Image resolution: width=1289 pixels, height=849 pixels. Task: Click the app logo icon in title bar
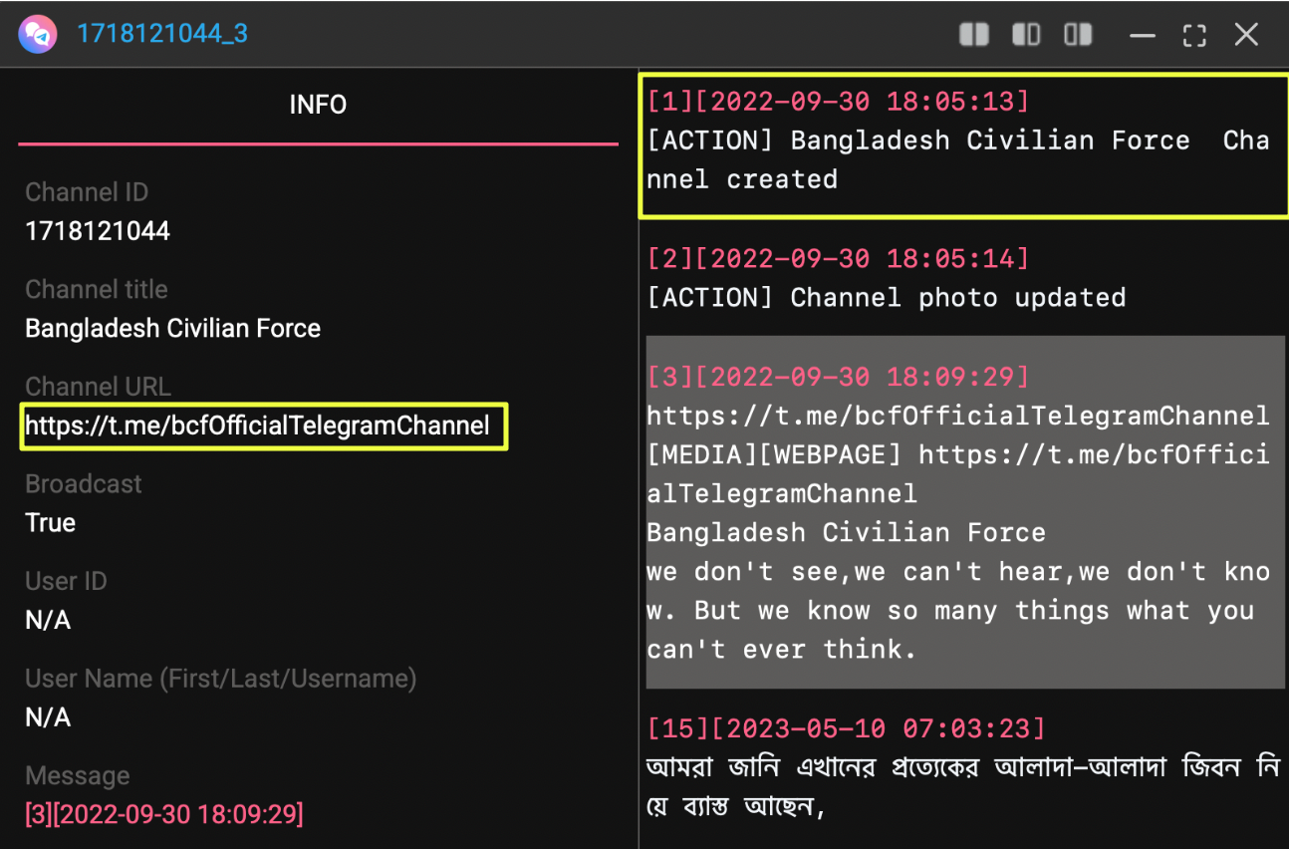[37, 34]
